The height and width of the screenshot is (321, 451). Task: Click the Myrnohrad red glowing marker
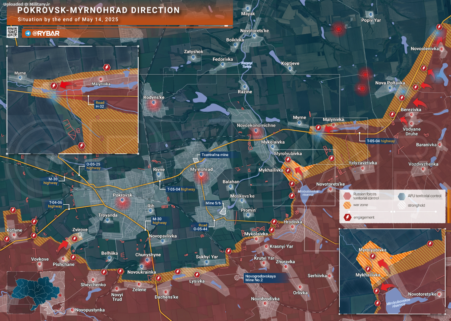(x=201, y=175)
